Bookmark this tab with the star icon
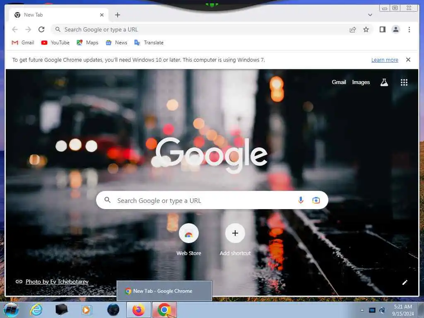 click(x=366, y=29)
